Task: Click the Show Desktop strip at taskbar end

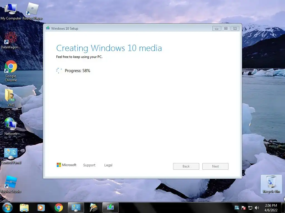Action: (x=283, y=207)
